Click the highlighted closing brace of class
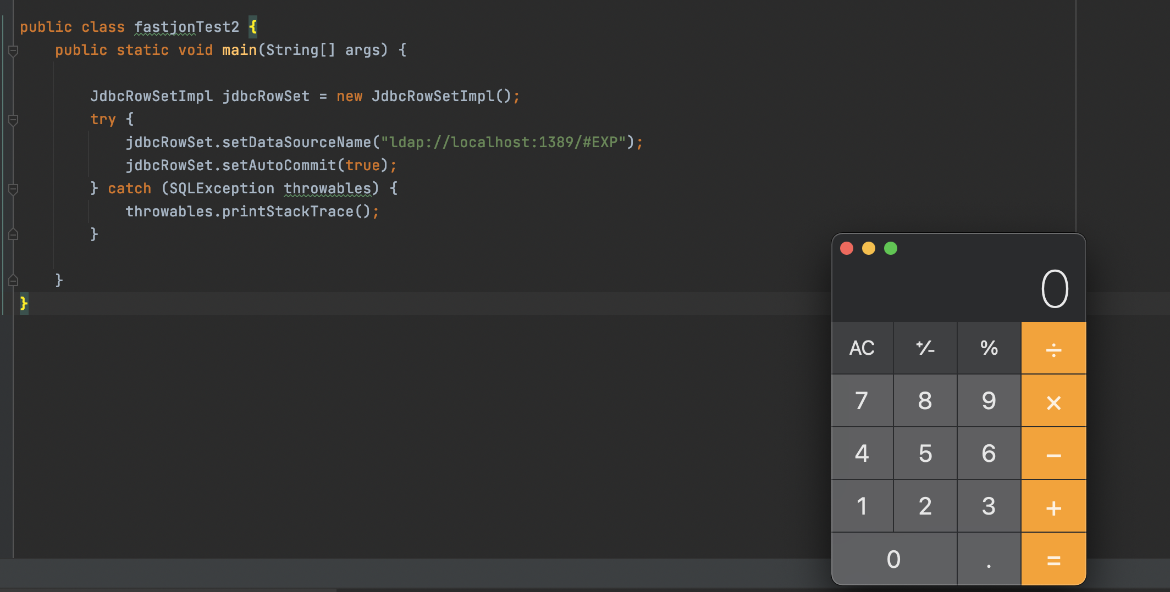Image resolution: width=1170 pixels, height=592 pixels. click(24, 303)
